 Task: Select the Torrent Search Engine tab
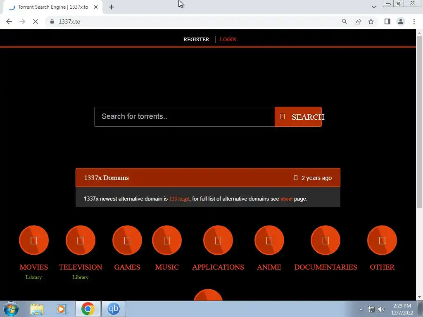53,7
